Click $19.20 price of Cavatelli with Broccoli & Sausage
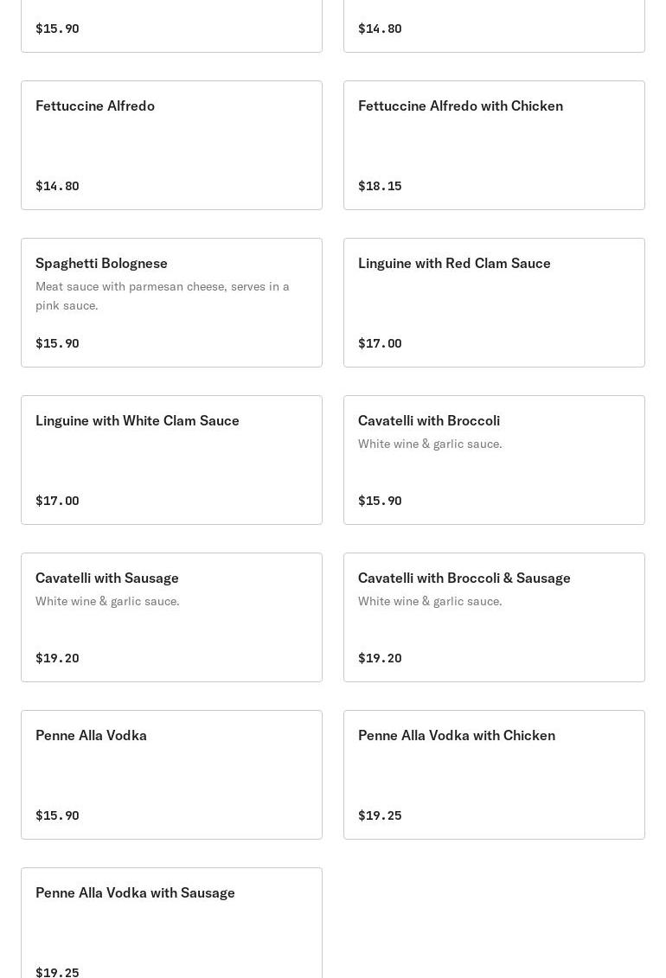Viewport: 666px width, 978px height. (380, 658)
